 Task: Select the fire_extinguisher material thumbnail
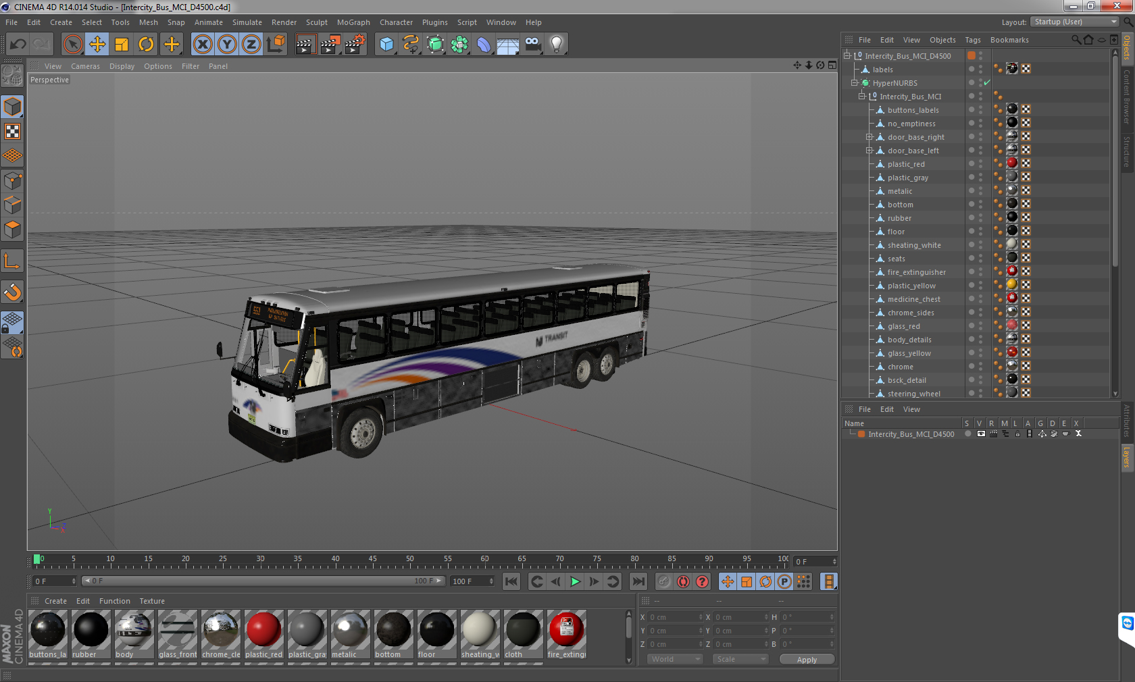pos(566,634)
